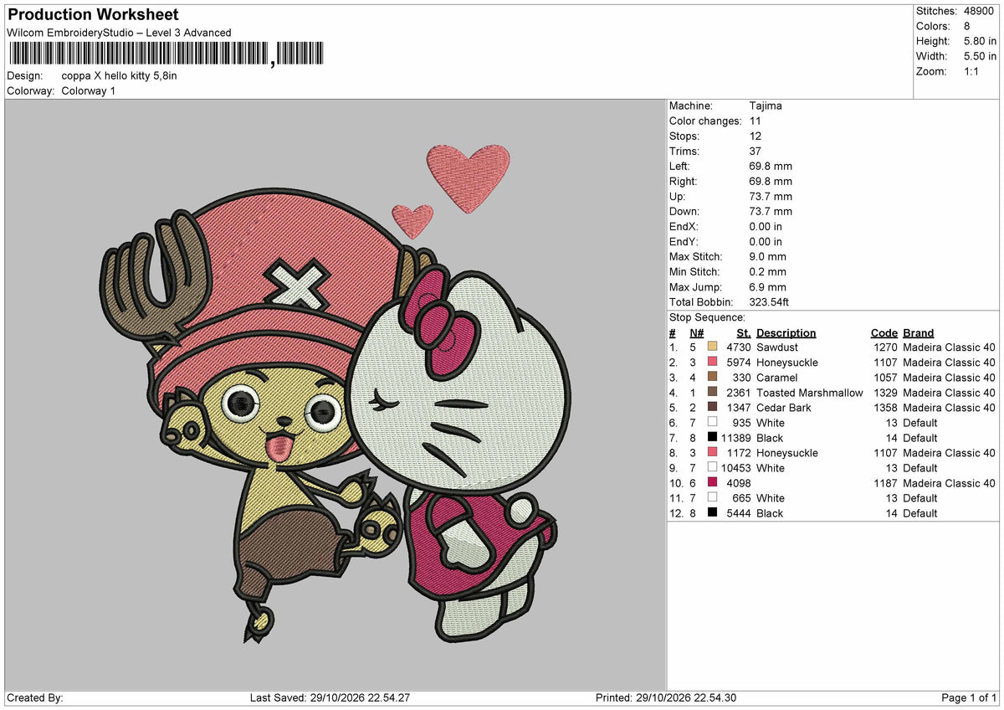Click the EndX value '0.00 in'

click(766, 226)
